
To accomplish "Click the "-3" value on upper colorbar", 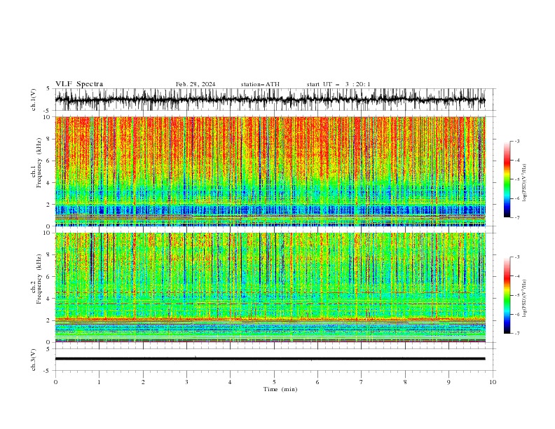I will tap(516, 141).
